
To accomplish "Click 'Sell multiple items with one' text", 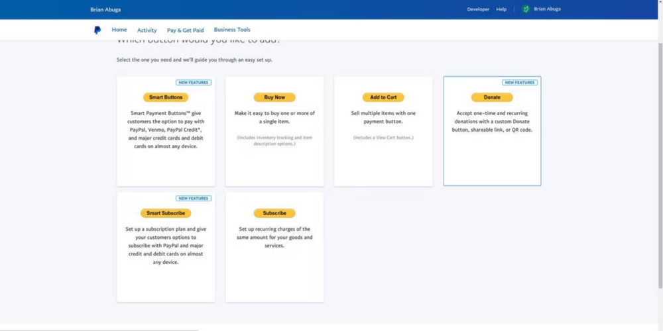I will [x=383, y=117].
